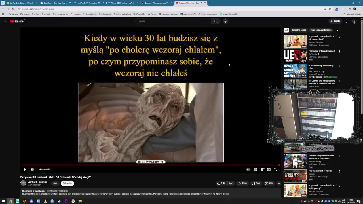Go back in browser history

pos(3,9)
